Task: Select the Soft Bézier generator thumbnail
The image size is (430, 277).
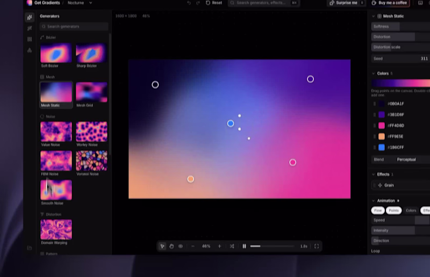Action: [56, 53]
